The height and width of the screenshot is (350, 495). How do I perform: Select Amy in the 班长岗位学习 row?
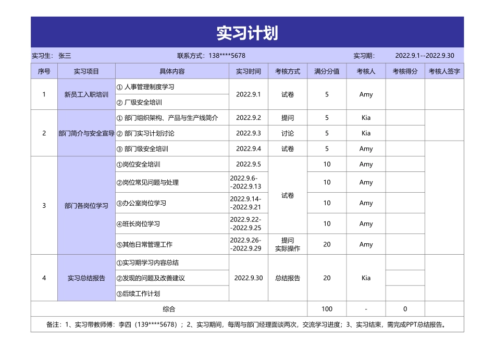[x=366, y=224]
